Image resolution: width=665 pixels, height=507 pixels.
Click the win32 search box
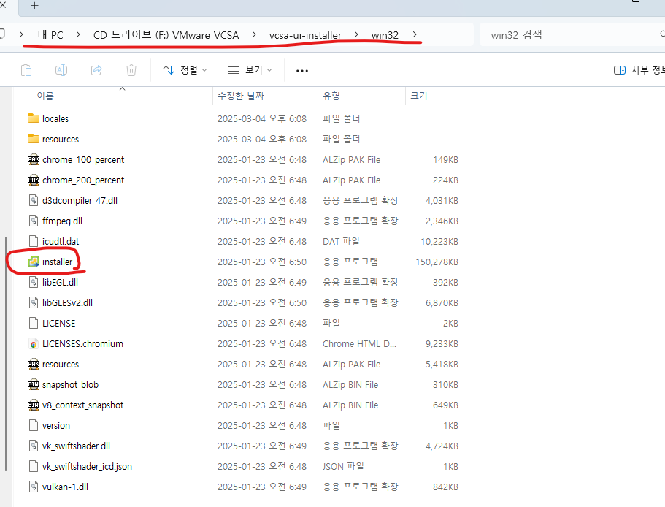click(572, 35)
